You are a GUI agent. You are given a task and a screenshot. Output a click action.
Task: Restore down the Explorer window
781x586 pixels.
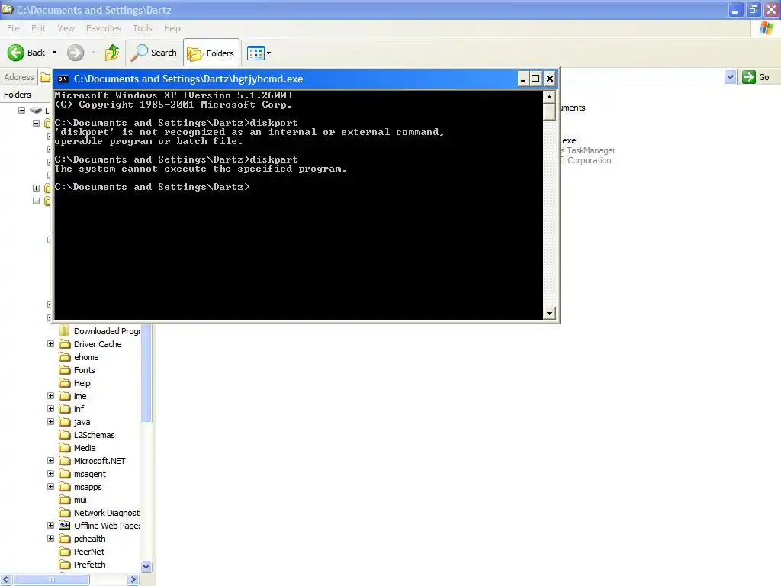(753, 9)
